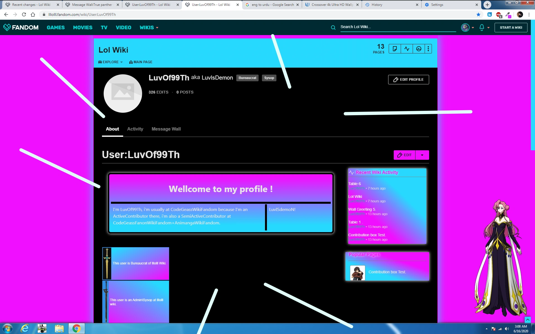The width and height of the screenshot is (535, 334).
Task: Click the add new page icon
Action: click(x=395, y=49)
